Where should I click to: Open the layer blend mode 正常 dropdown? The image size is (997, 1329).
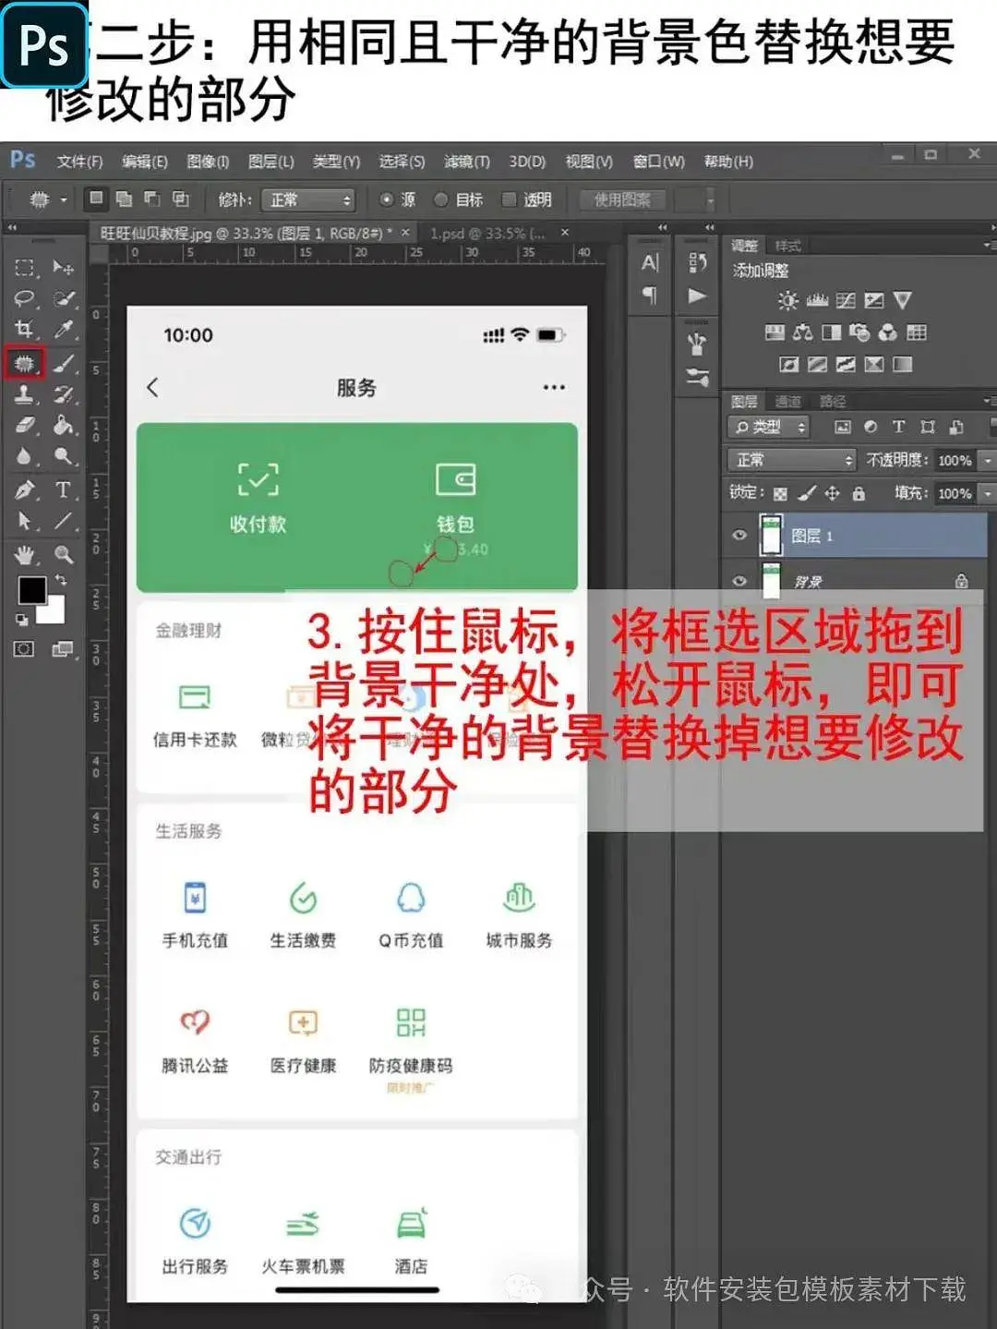[793, 460]
